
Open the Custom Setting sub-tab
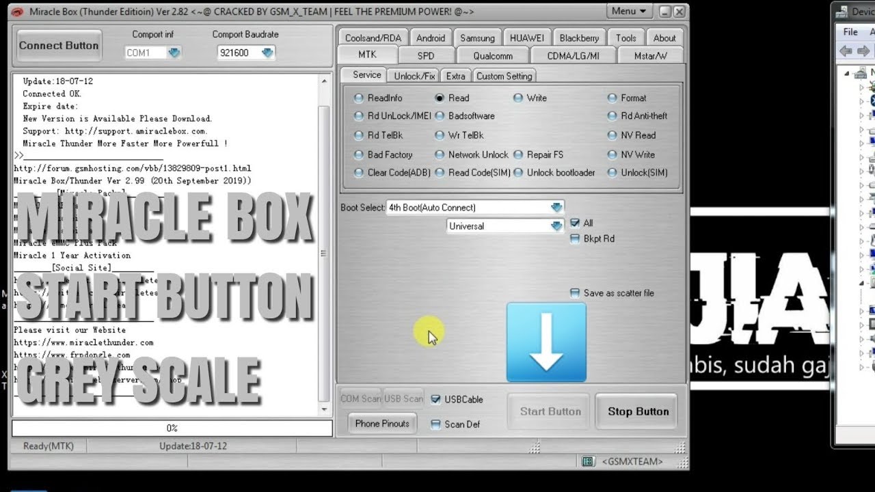[x=504, y=76]
